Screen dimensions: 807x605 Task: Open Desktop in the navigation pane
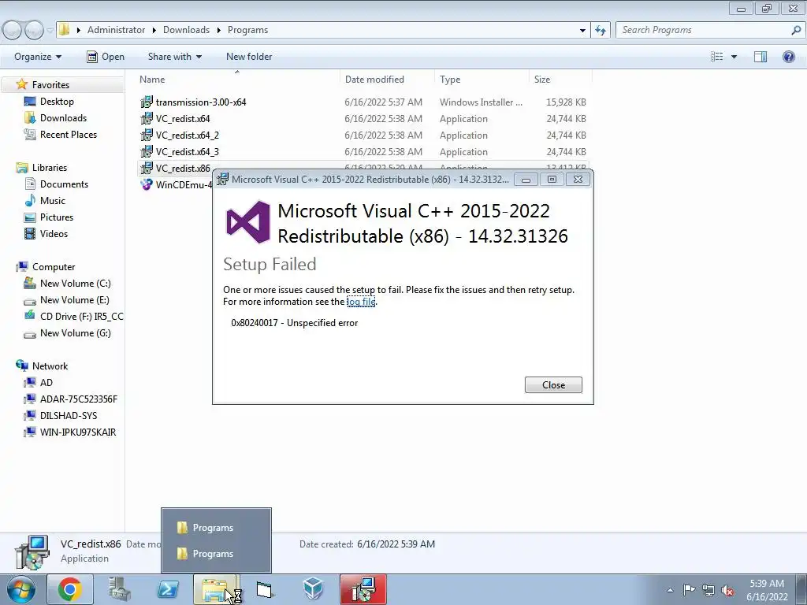point(57,102)
